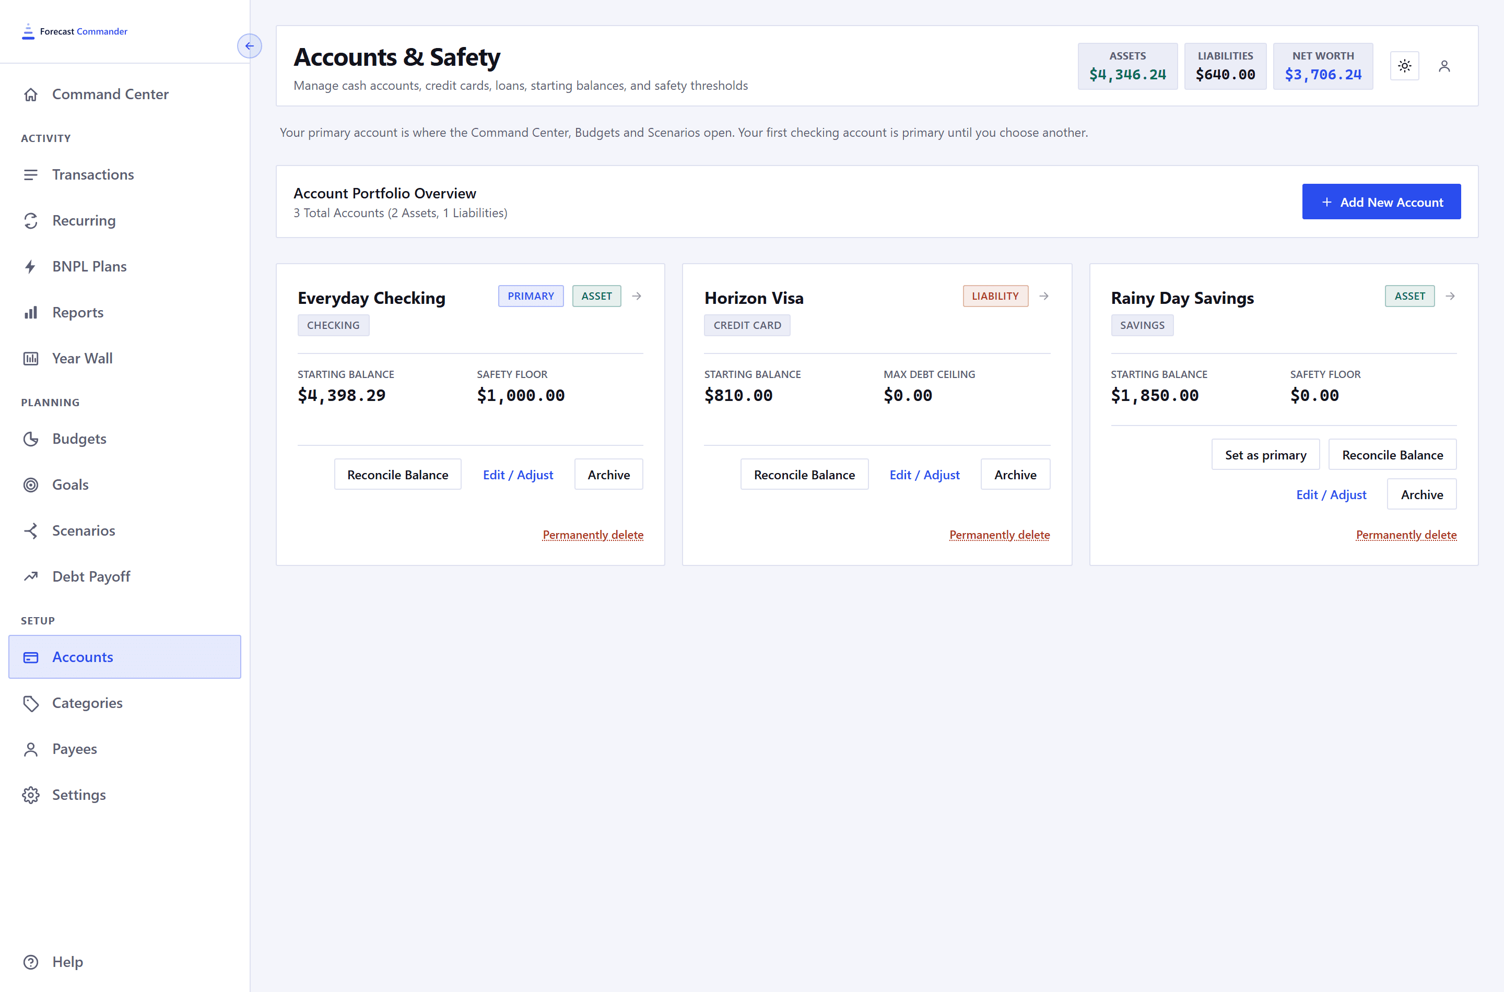Click the Reports bar chart icon

tap(30, 313)
